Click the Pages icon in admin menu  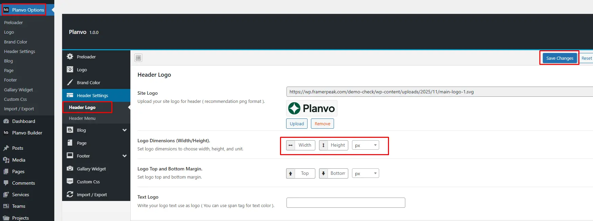pyautogui.click(x=6, y=171)
